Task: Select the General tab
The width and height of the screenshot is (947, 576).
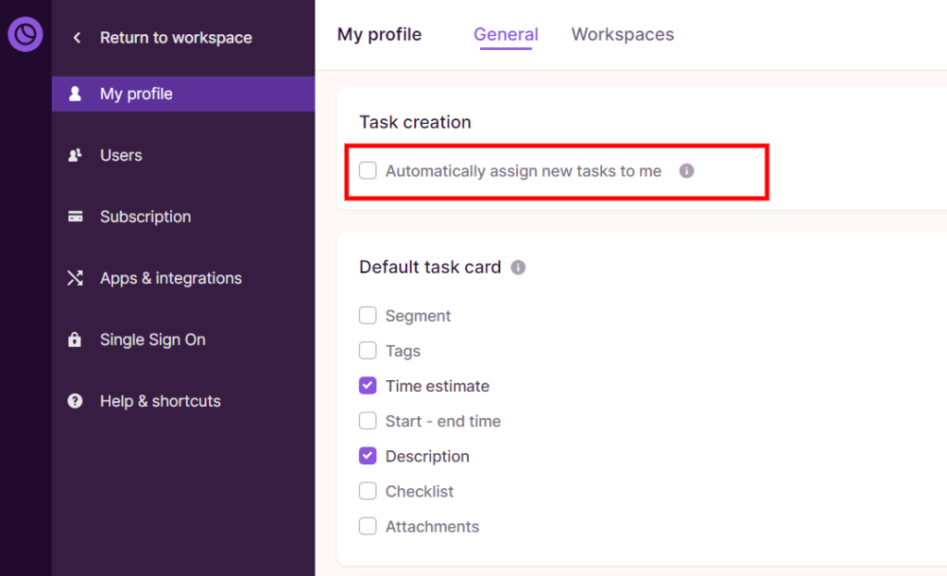Action: pos(505,34)
